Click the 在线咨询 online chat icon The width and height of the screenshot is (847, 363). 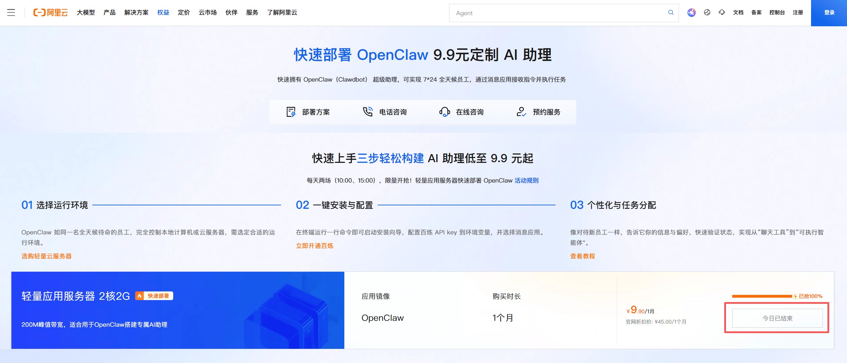pyautogui.click(x=445, y=112)
